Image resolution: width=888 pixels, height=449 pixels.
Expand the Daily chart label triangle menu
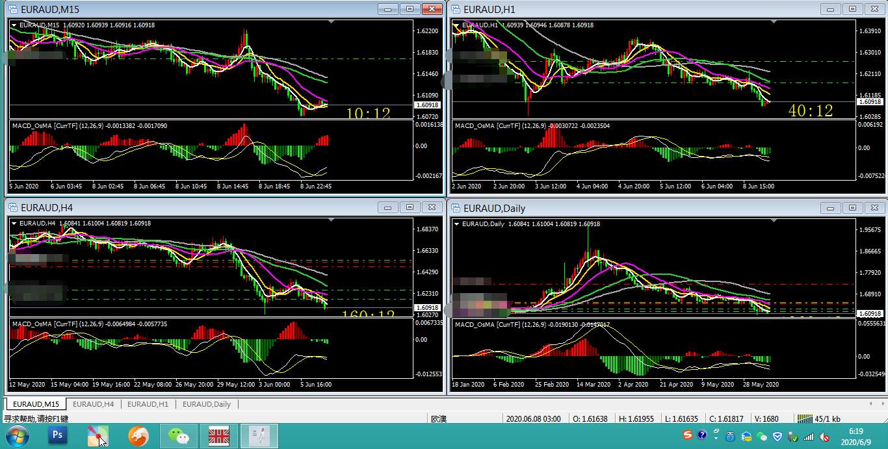tap(456, 224)
